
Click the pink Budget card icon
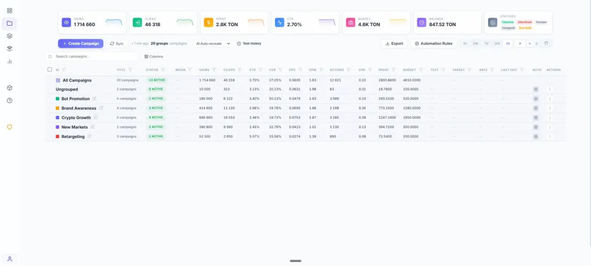[350, 22]
